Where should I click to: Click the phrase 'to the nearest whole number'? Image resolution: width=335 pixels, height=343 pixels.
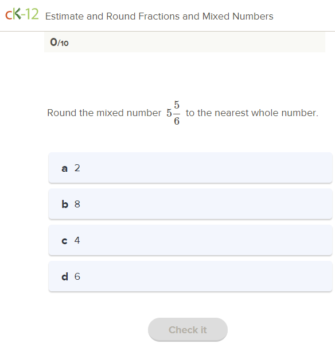(252, 113)
